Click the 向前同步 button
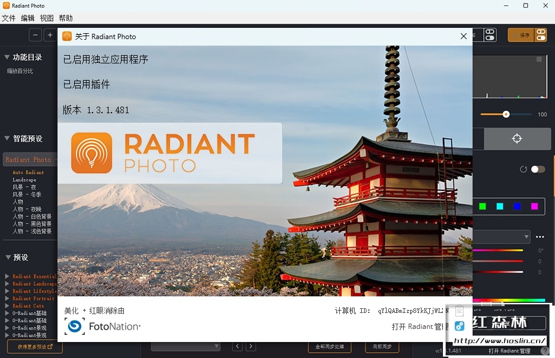 (x=382, y=346)
